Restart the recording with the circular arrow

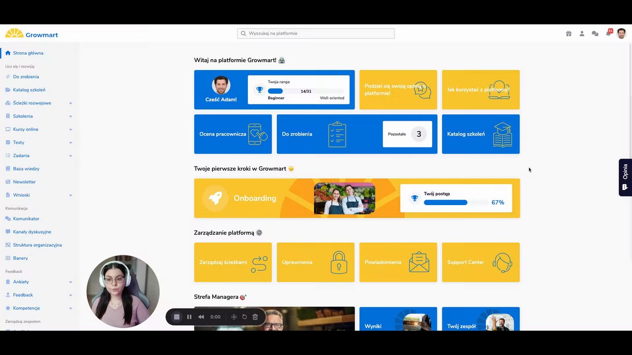(x=244, y=317)
